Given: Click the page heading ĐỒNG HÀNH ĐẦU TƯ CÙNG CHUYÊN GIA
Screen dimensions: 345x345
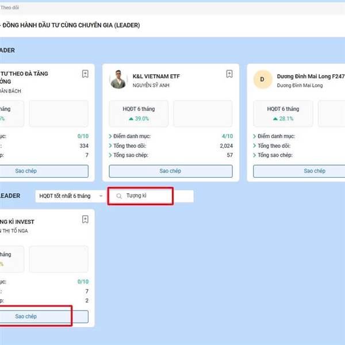Looking at the screenshot, I should [71, 25].
